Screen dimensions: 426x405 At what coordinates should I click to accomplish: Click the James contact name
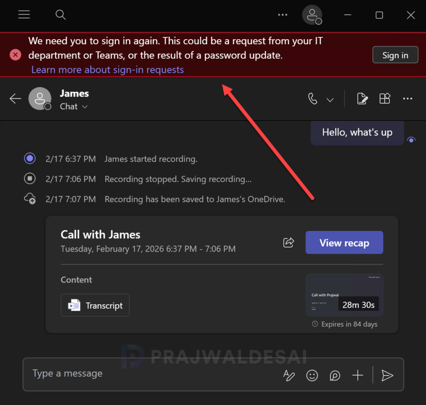(74, 93)
